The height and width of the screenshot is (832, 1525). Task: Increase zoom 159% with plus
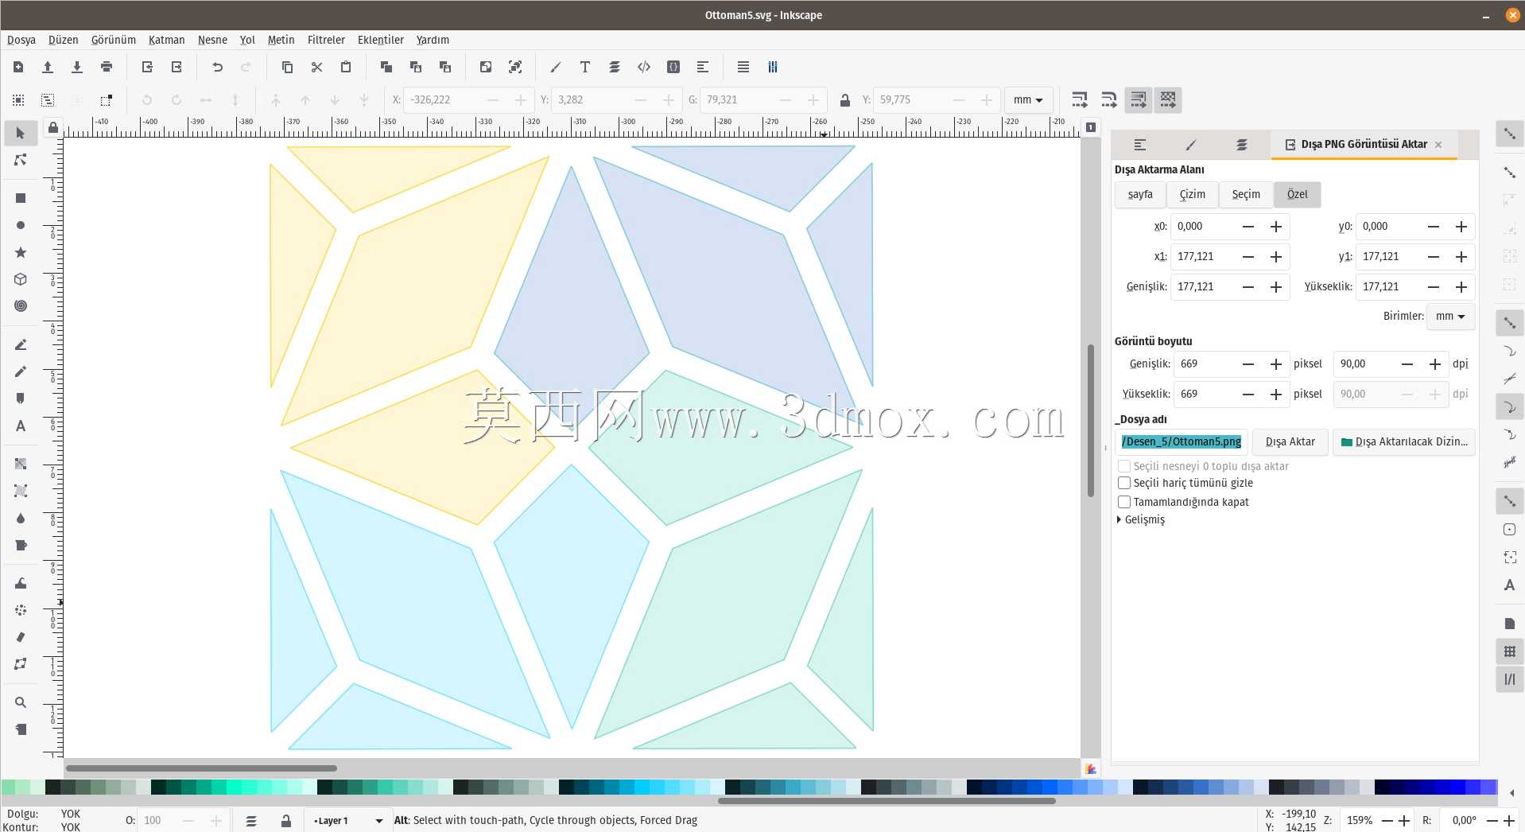pyautogui.click(x=1404, y=821)
